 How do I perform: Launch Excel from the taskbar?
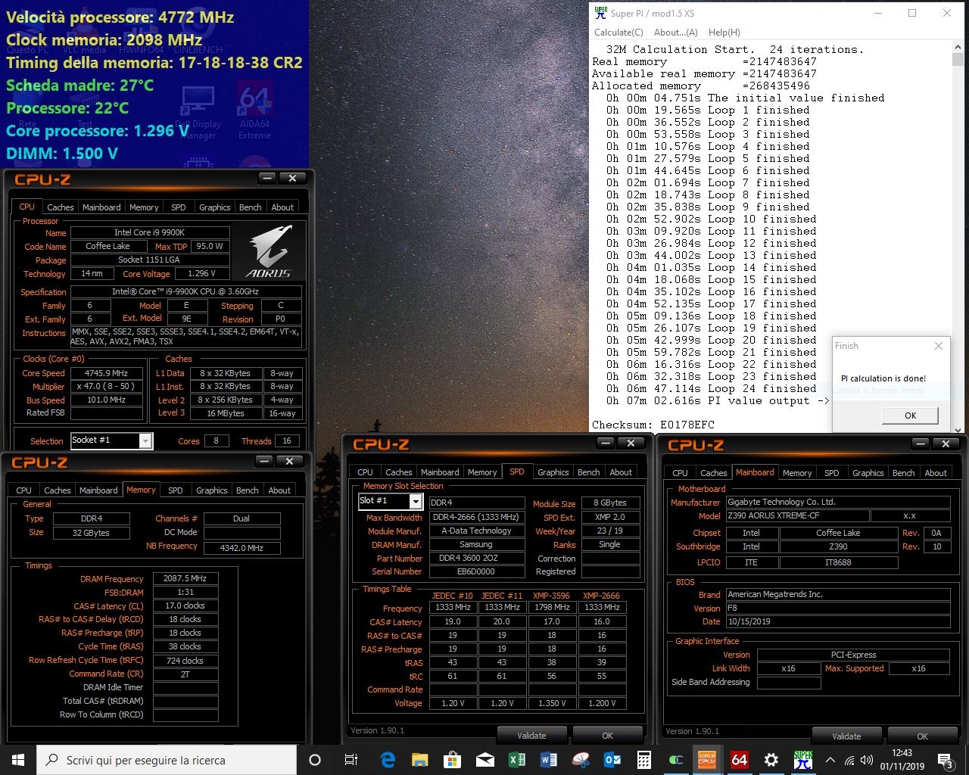click(x=517, y=760)
